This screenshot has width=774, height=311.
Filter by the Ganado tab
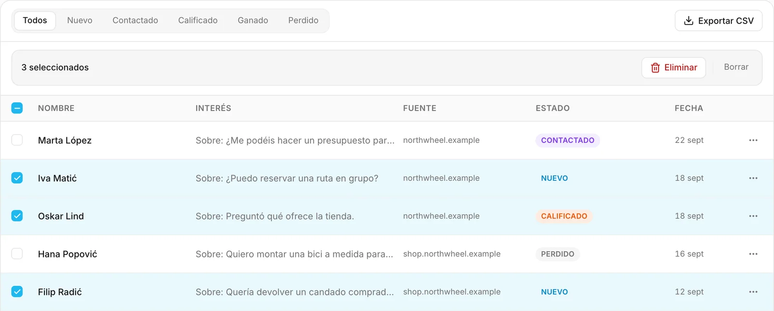click(x=253, y=20)
